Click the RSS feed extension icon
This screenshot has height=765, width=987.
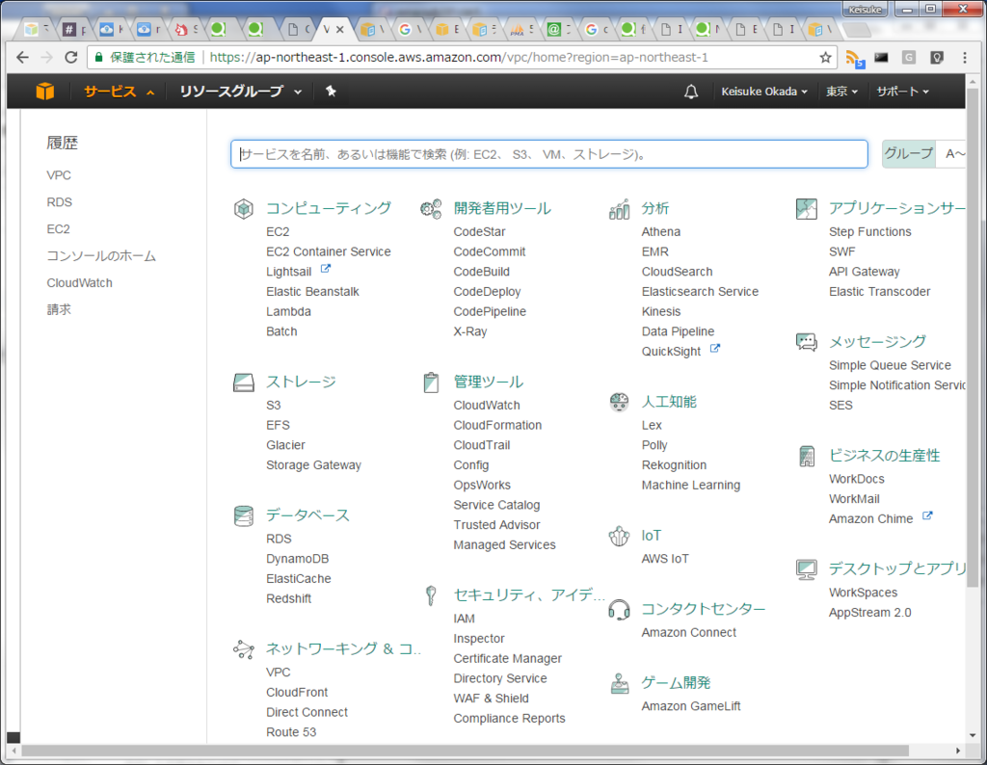point(854,59)
